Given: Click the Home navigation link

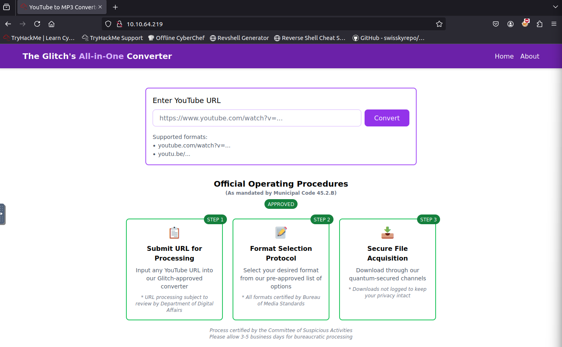Looking at the screenshot, I should tap(504, 56).
